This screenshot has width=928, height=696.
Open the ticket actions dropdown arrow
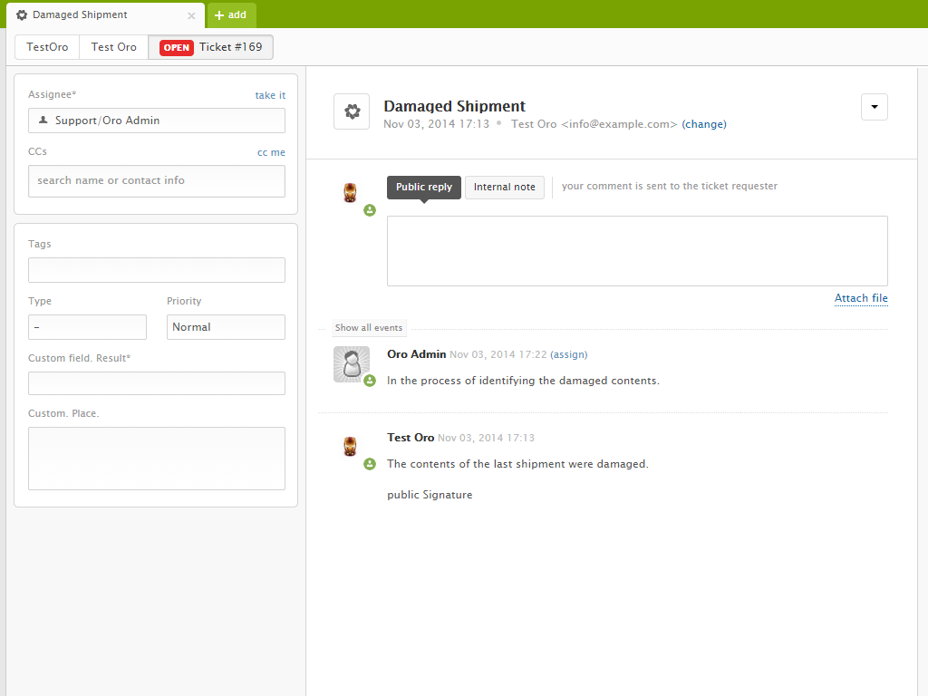pyautogui.click(x=874, y=107)
